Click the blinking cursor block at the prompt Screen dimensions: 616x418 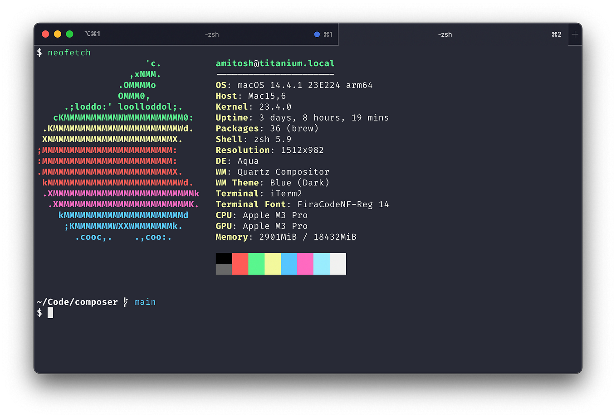pyautogui.click(x=50, y=312)
